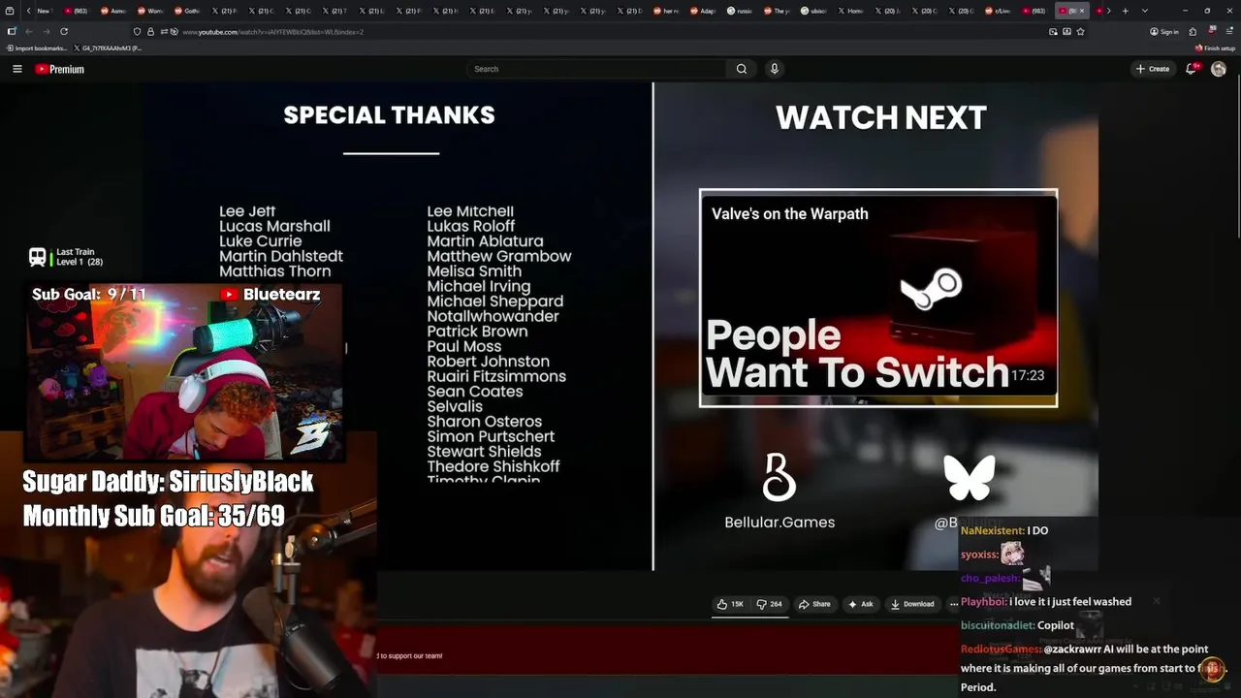Share this video
The height and width of the screenshot is (698, 1241).
click(814, 604)
